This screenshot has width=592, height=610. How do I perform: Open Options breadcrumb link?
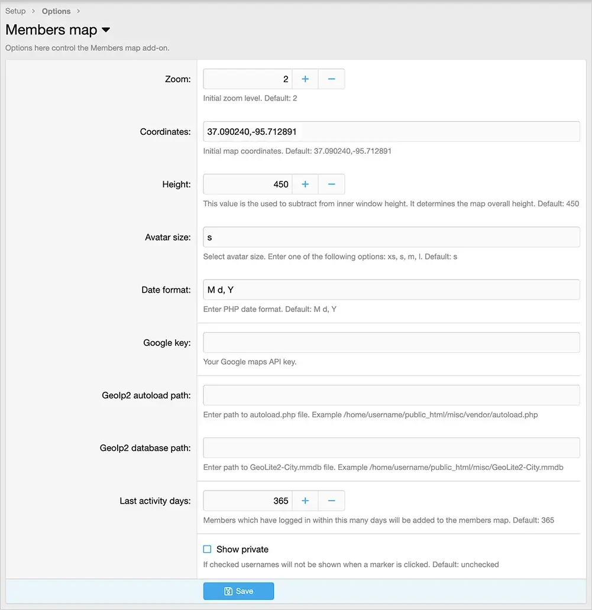click(x=56, y=11)
